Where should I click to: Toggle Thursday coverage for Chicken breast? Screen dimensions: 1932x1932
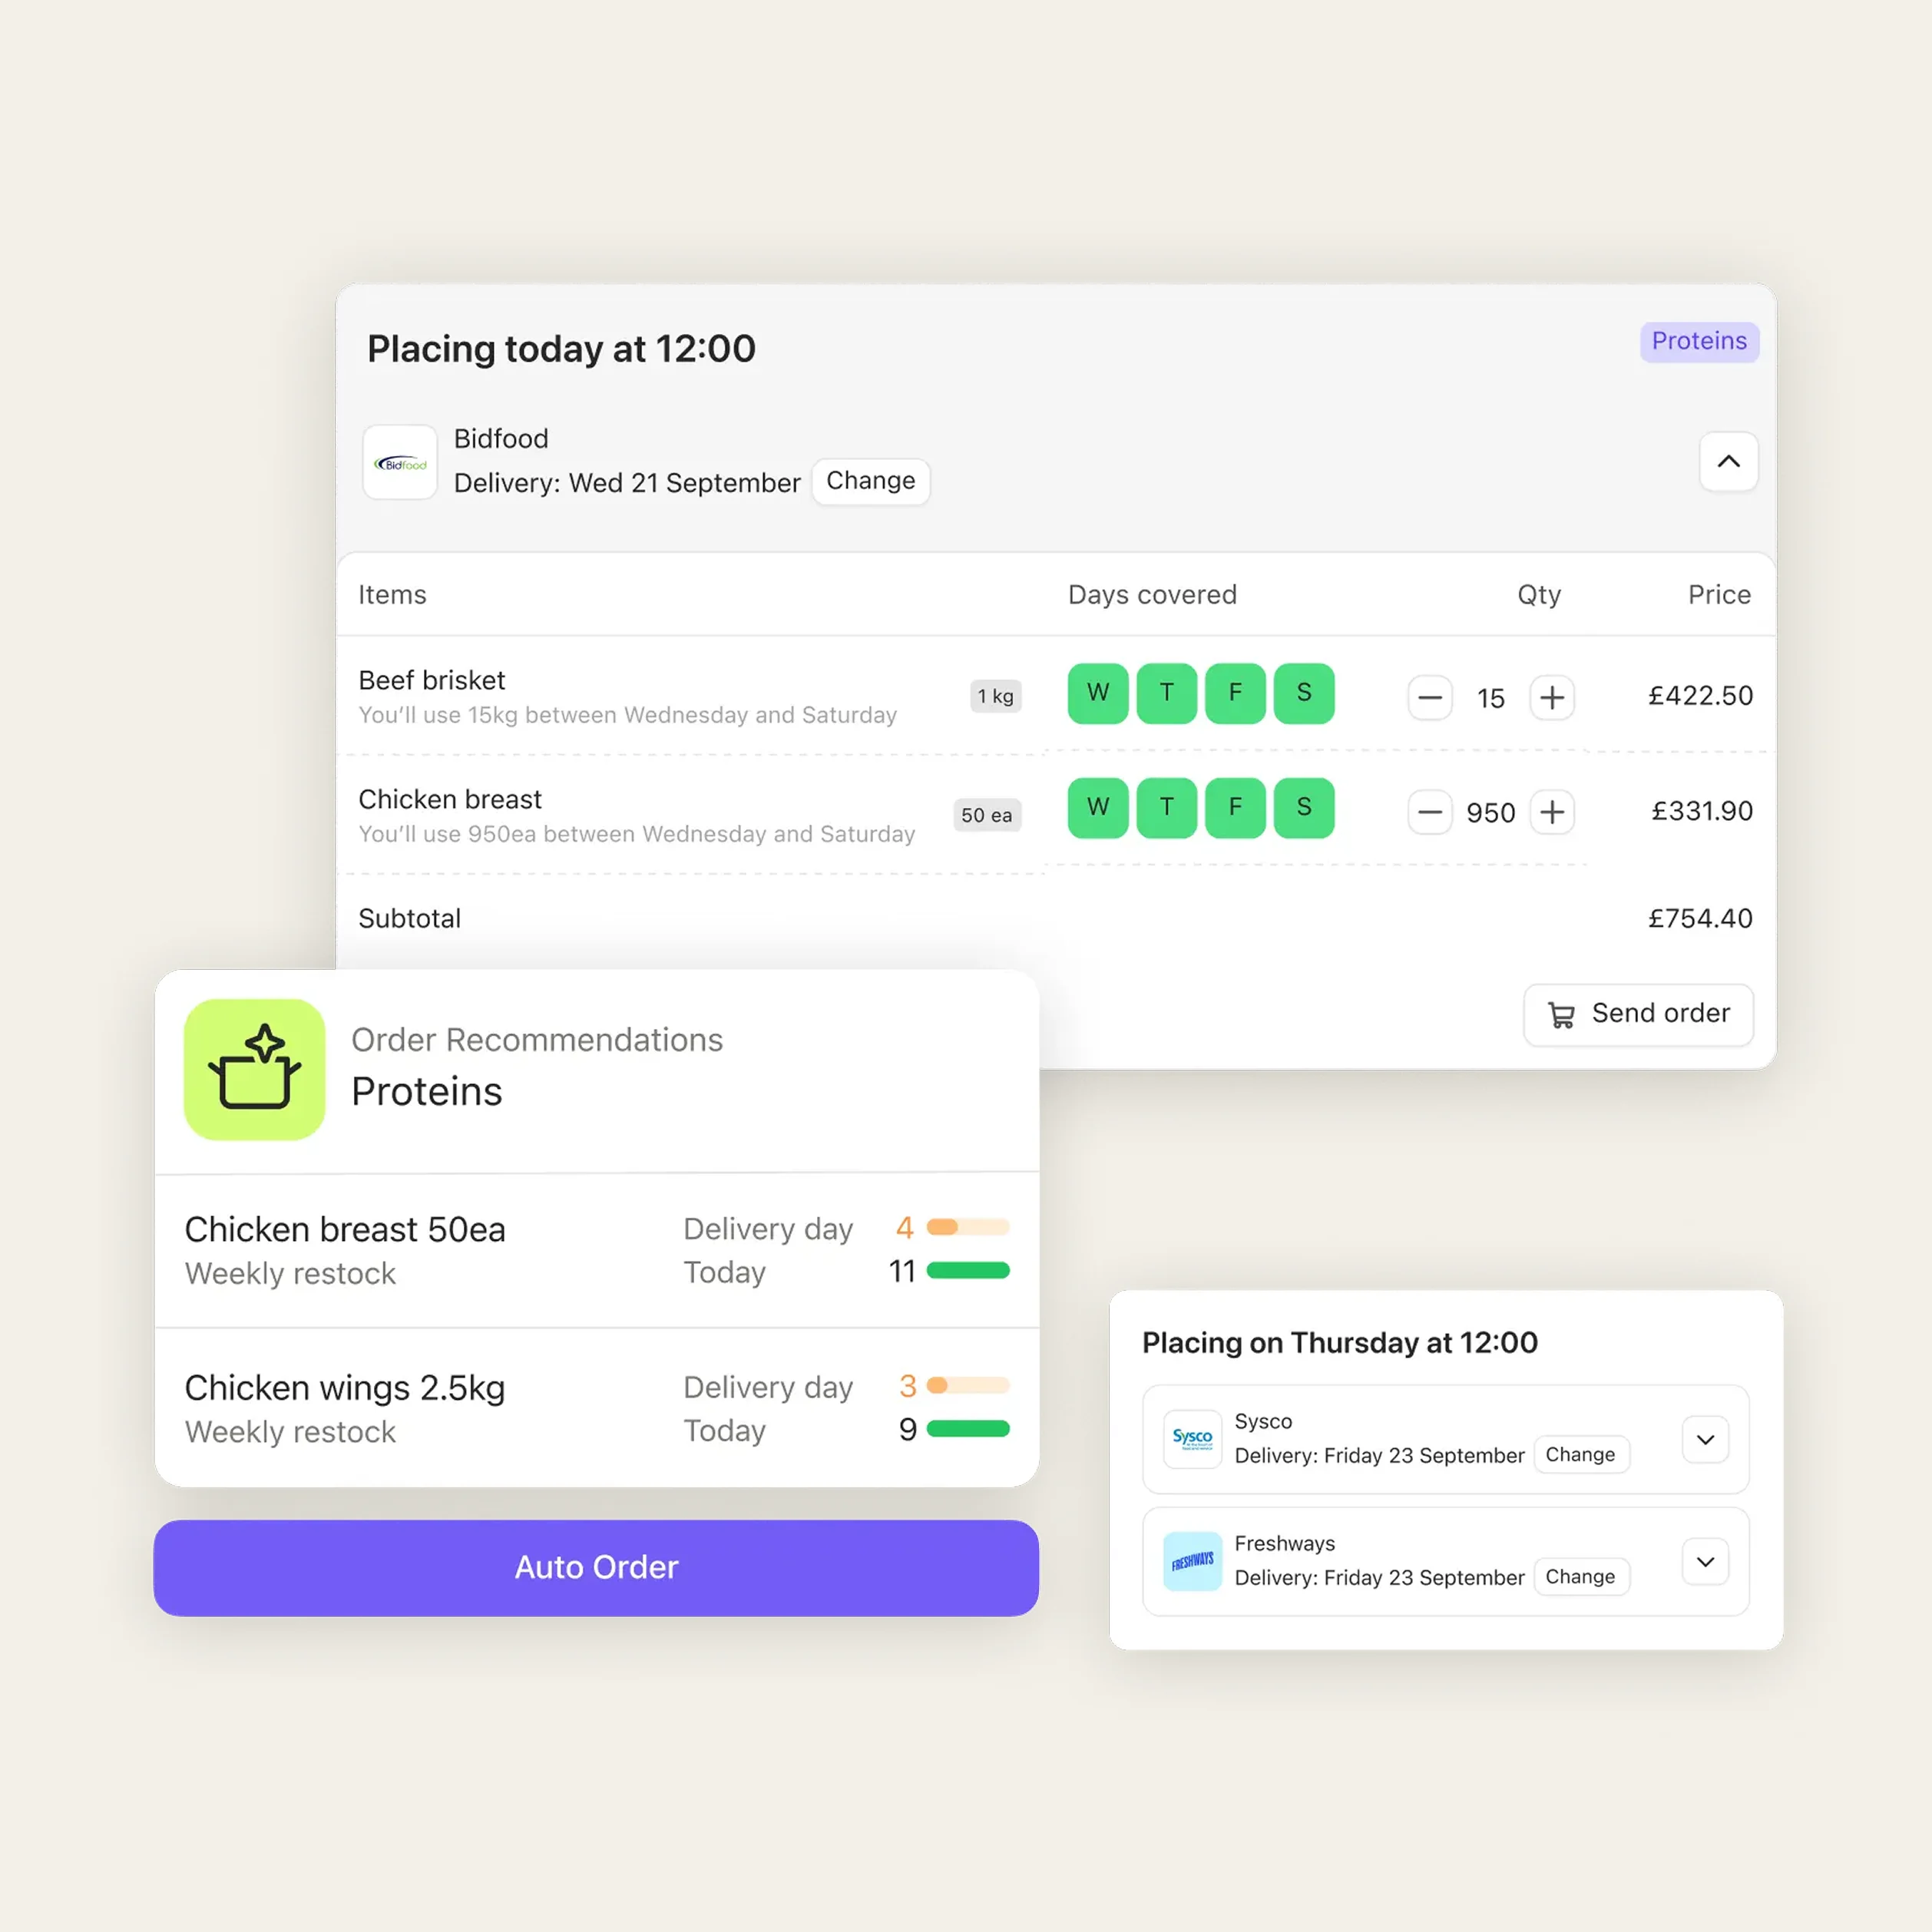1167,808
